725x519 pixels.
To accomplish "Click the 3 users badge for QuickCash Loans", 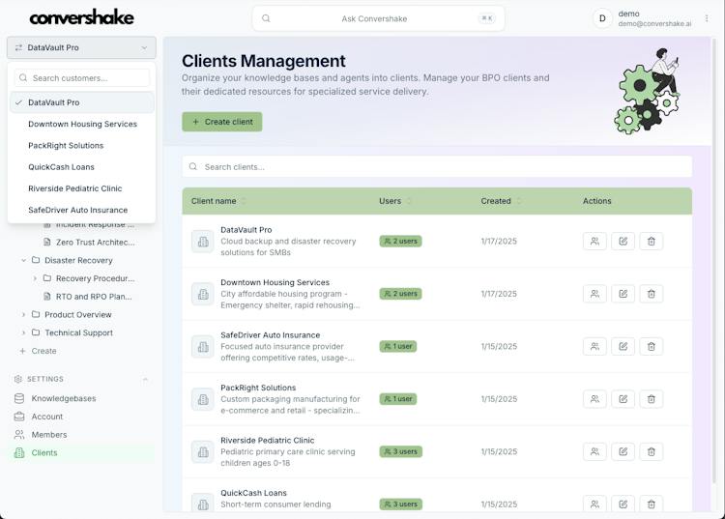I will pyautogui.click(x=401, y=505).
